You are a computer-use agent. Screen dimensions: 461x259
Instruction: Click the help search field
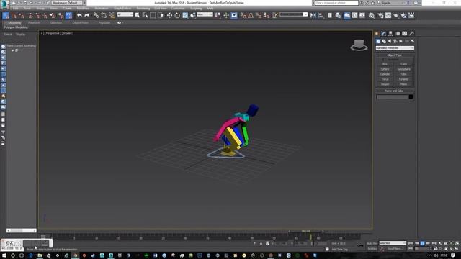[336, 3]
